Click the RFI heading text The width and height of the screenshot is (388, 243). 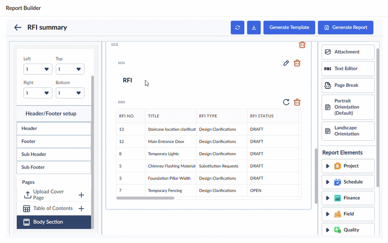[x=128, y=81]
